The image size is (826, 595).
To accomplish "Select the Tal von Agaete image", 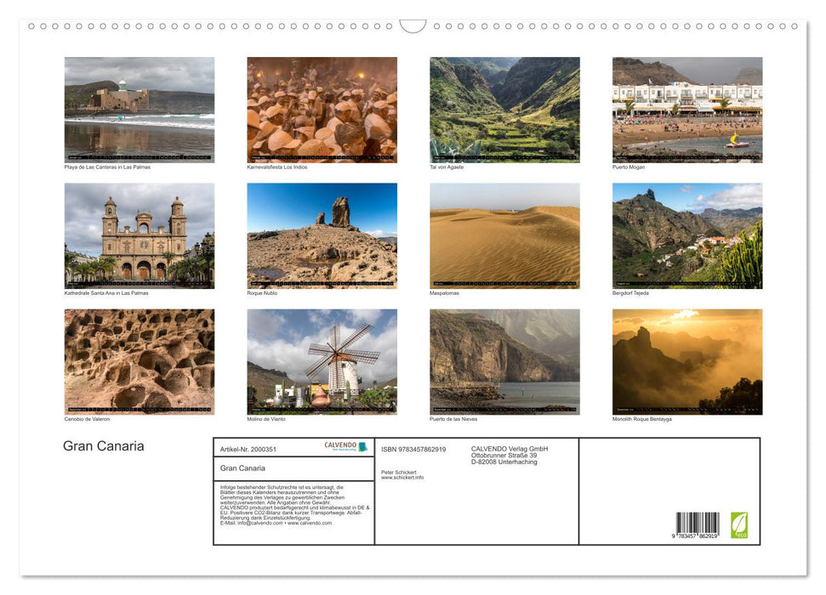I will (x=504, y=109).
